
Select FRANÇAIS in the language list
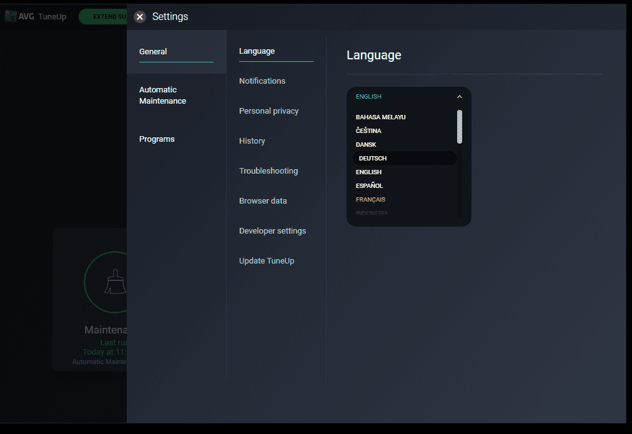tap(370, 199)
